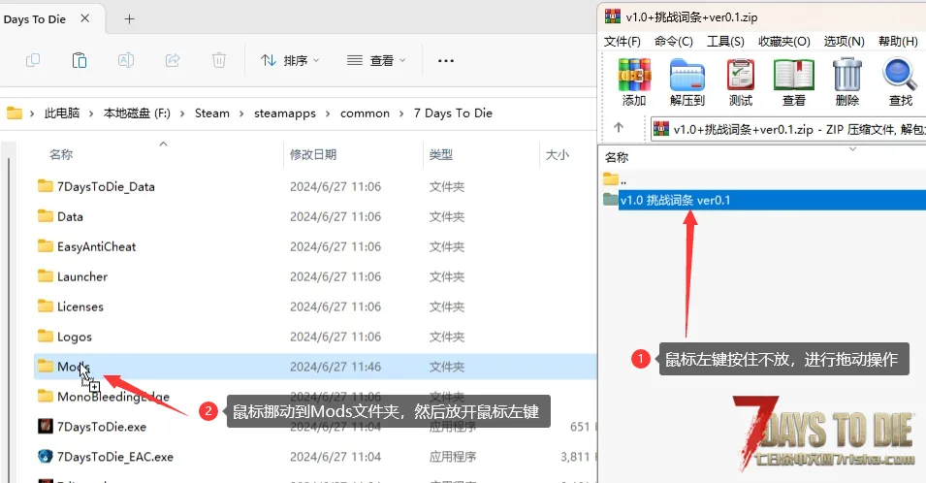926x483 pixels.
Task: Click the EasyAntiCheat folder icon
Action: coord(45,245)
